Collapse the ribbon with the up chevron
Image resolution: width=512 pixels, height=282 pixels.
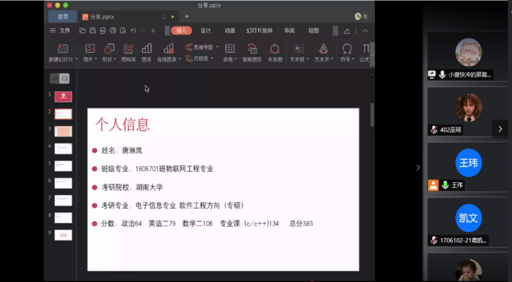pyautogui.click(x=365, y=31)
